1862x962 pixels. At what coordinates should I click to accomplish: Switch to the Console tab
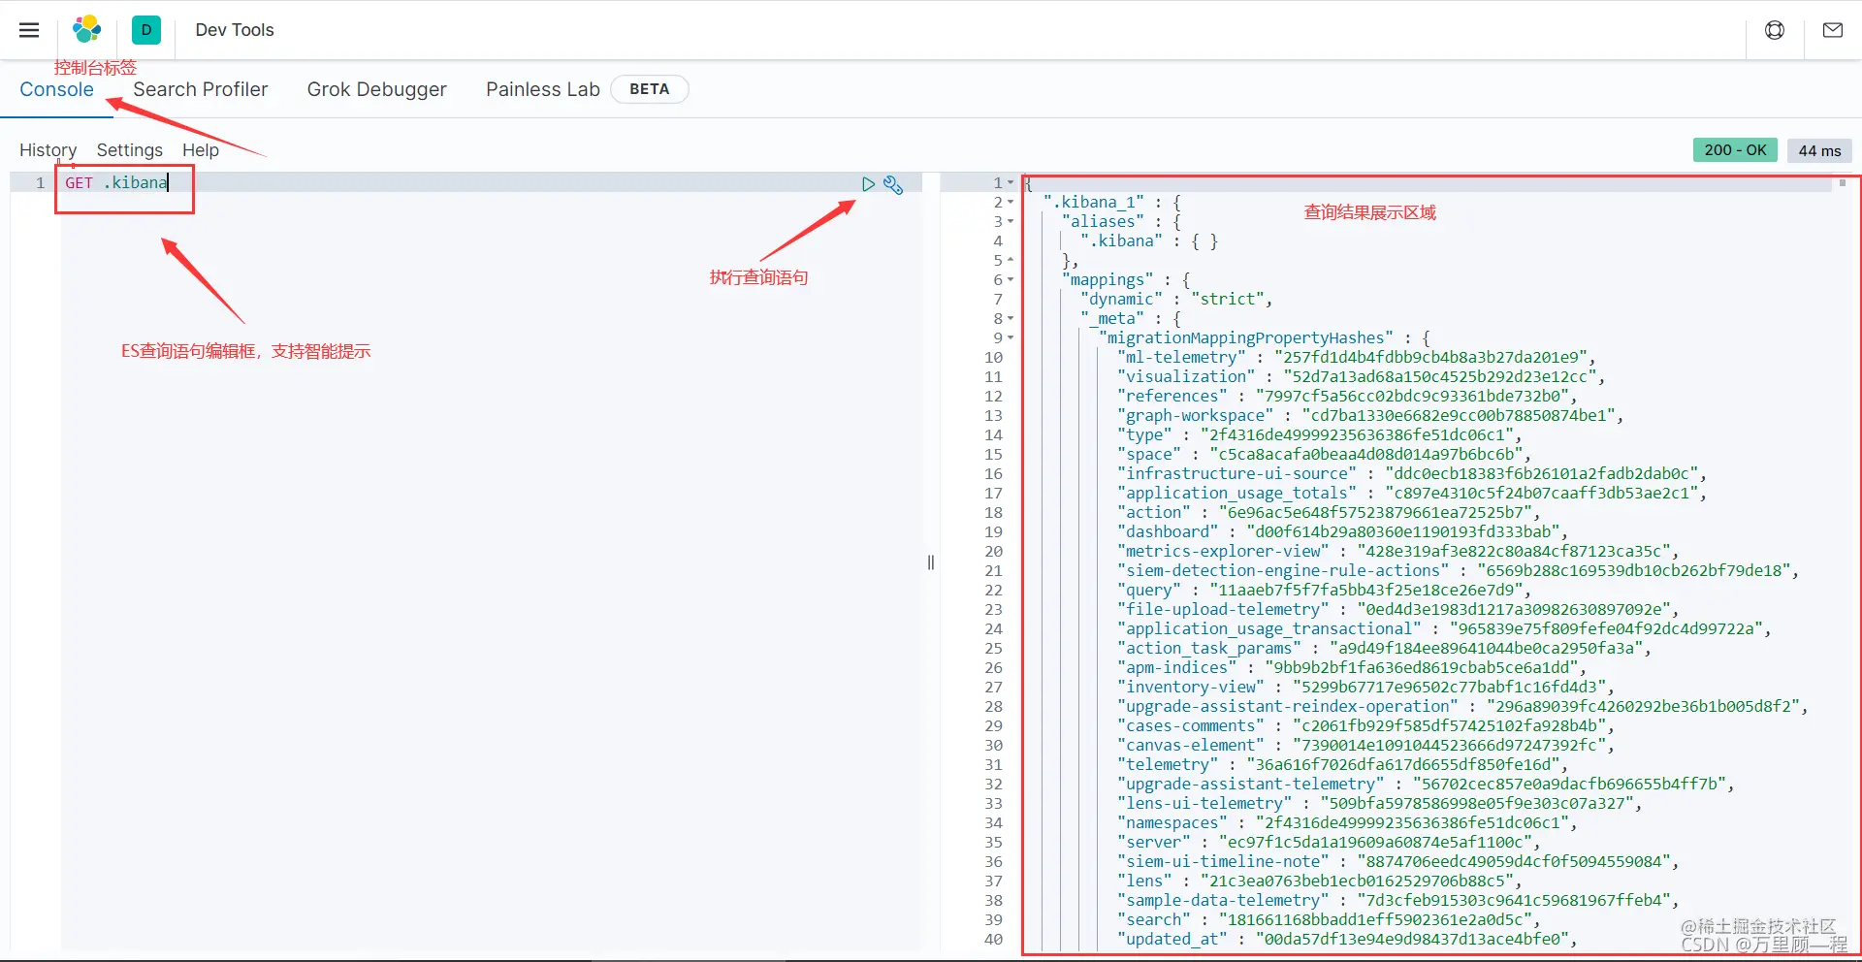57,89
